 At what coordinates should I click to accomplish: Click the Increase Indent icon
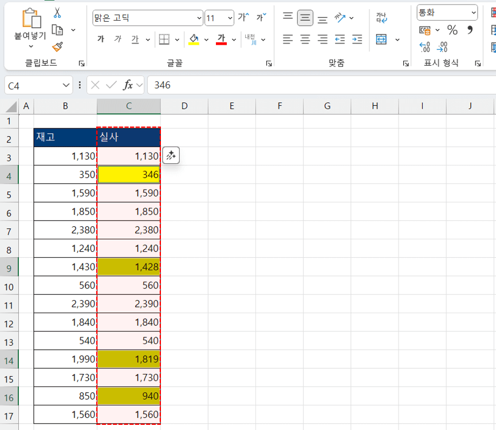point(357,40)
